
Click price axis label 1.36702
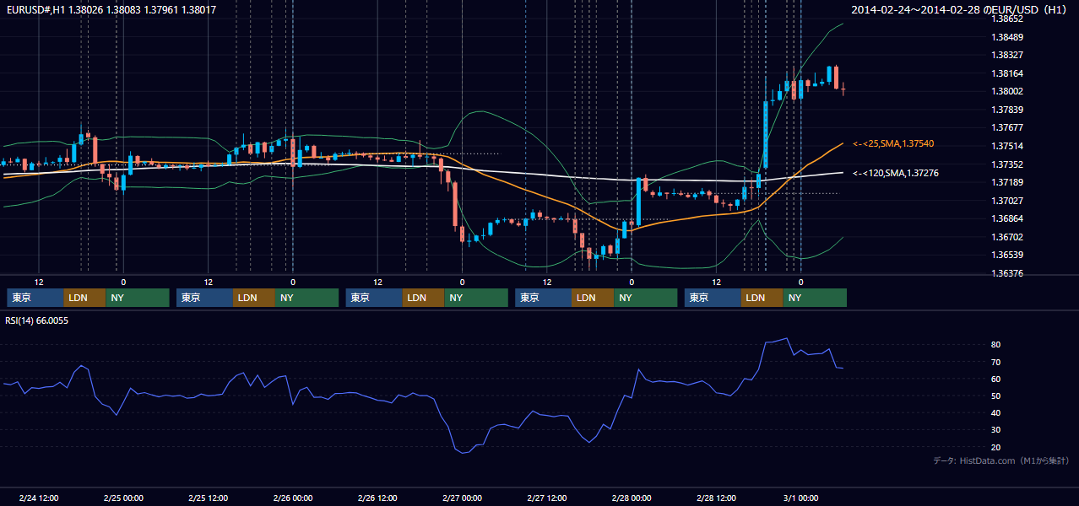point(1006,237)
